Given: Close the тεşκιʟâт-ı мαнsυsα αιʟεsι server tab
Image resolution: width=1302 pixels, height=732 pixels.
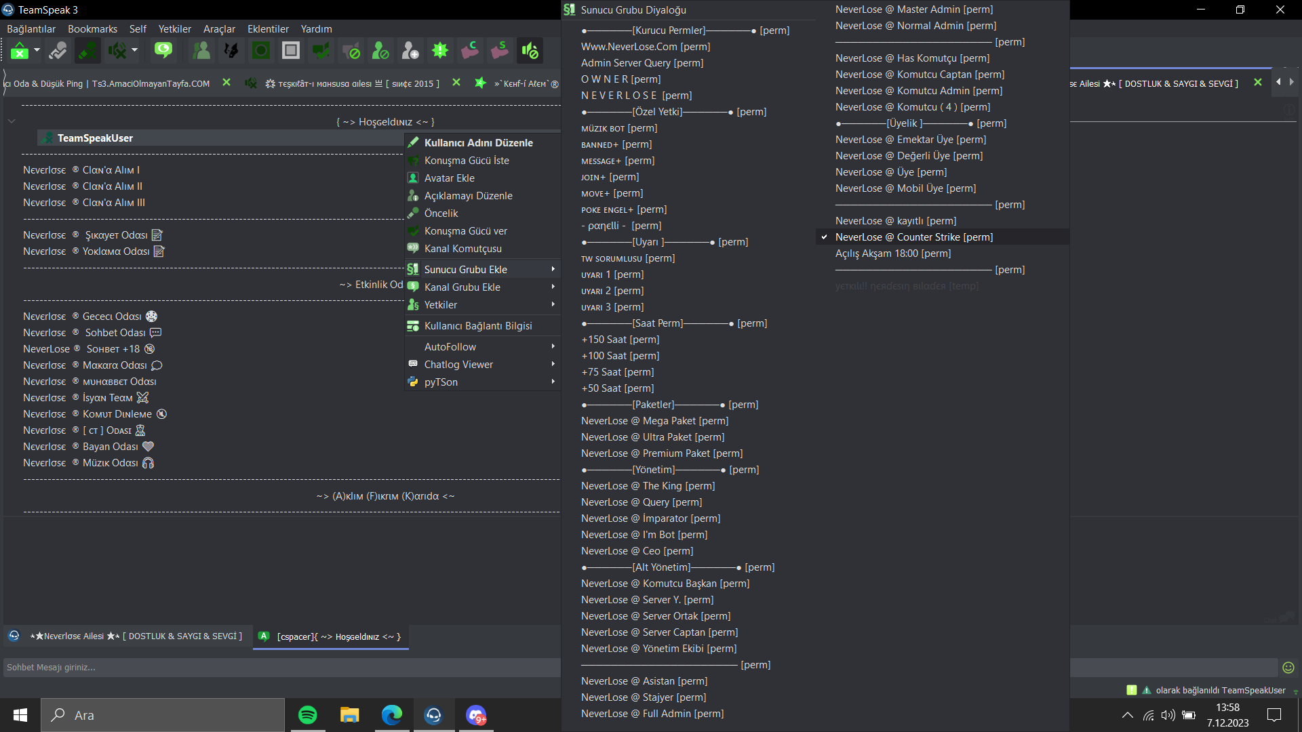Looking at the screenshot, I should (456, 83).
